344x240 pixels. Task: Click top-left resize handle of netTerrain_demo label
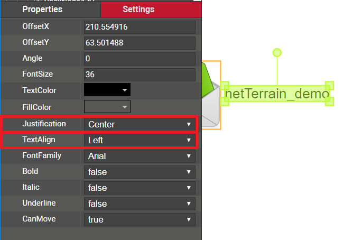(x=225, y=86)
